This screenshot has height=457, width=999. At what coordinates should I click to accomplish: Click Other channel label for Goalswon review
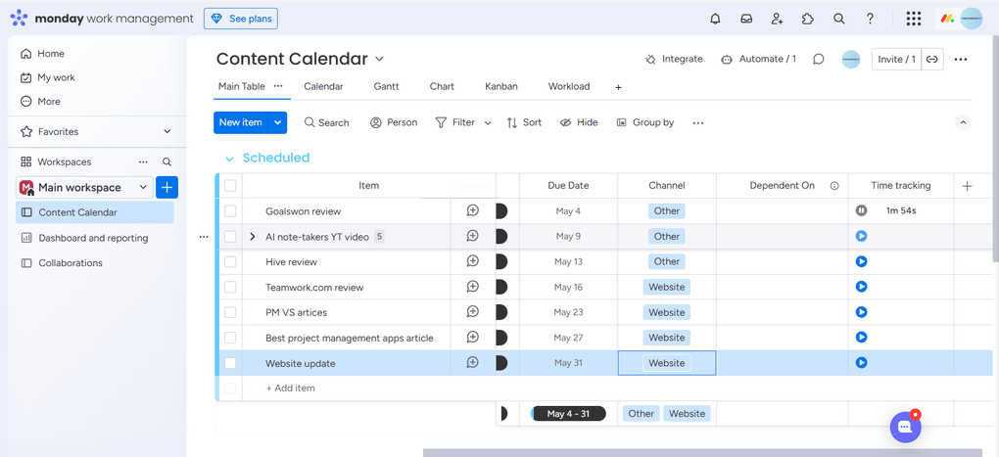(666, 210)
